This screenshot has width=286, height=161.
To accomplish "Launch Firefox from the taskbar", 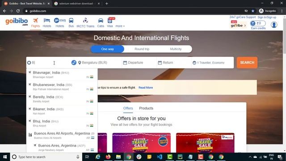I will click(x=108, y=157).
